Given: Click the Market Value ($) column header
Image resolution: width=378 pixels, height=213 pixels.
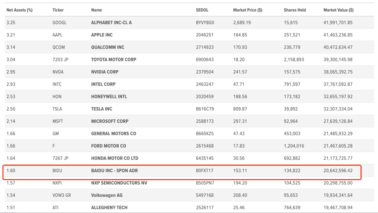Looking at the screenshot, I should pos(338,10).
